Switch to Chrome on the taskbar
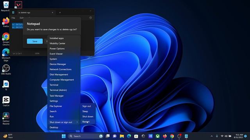The width and height of the screenshot is (250, 140). 172,136
